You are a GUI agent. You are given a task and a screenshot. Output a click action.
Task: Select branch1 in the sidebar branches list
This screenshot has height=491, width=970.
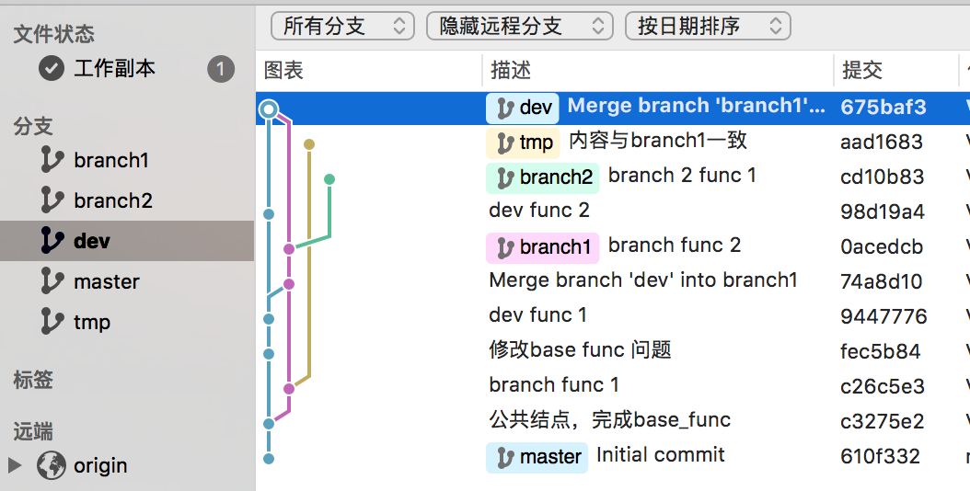coord(110,160)
